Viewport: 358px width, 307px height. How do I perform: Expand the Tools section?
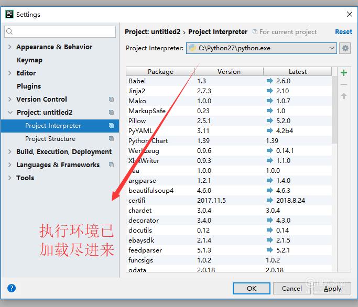[x=9, y=178]
